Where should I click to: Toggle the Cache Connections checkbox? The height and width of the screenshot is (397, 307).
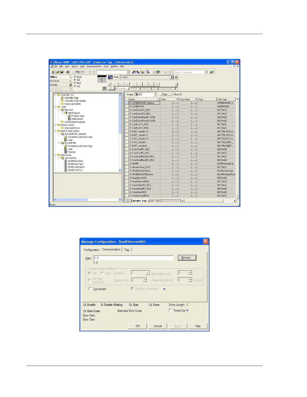tap(132, 289)
